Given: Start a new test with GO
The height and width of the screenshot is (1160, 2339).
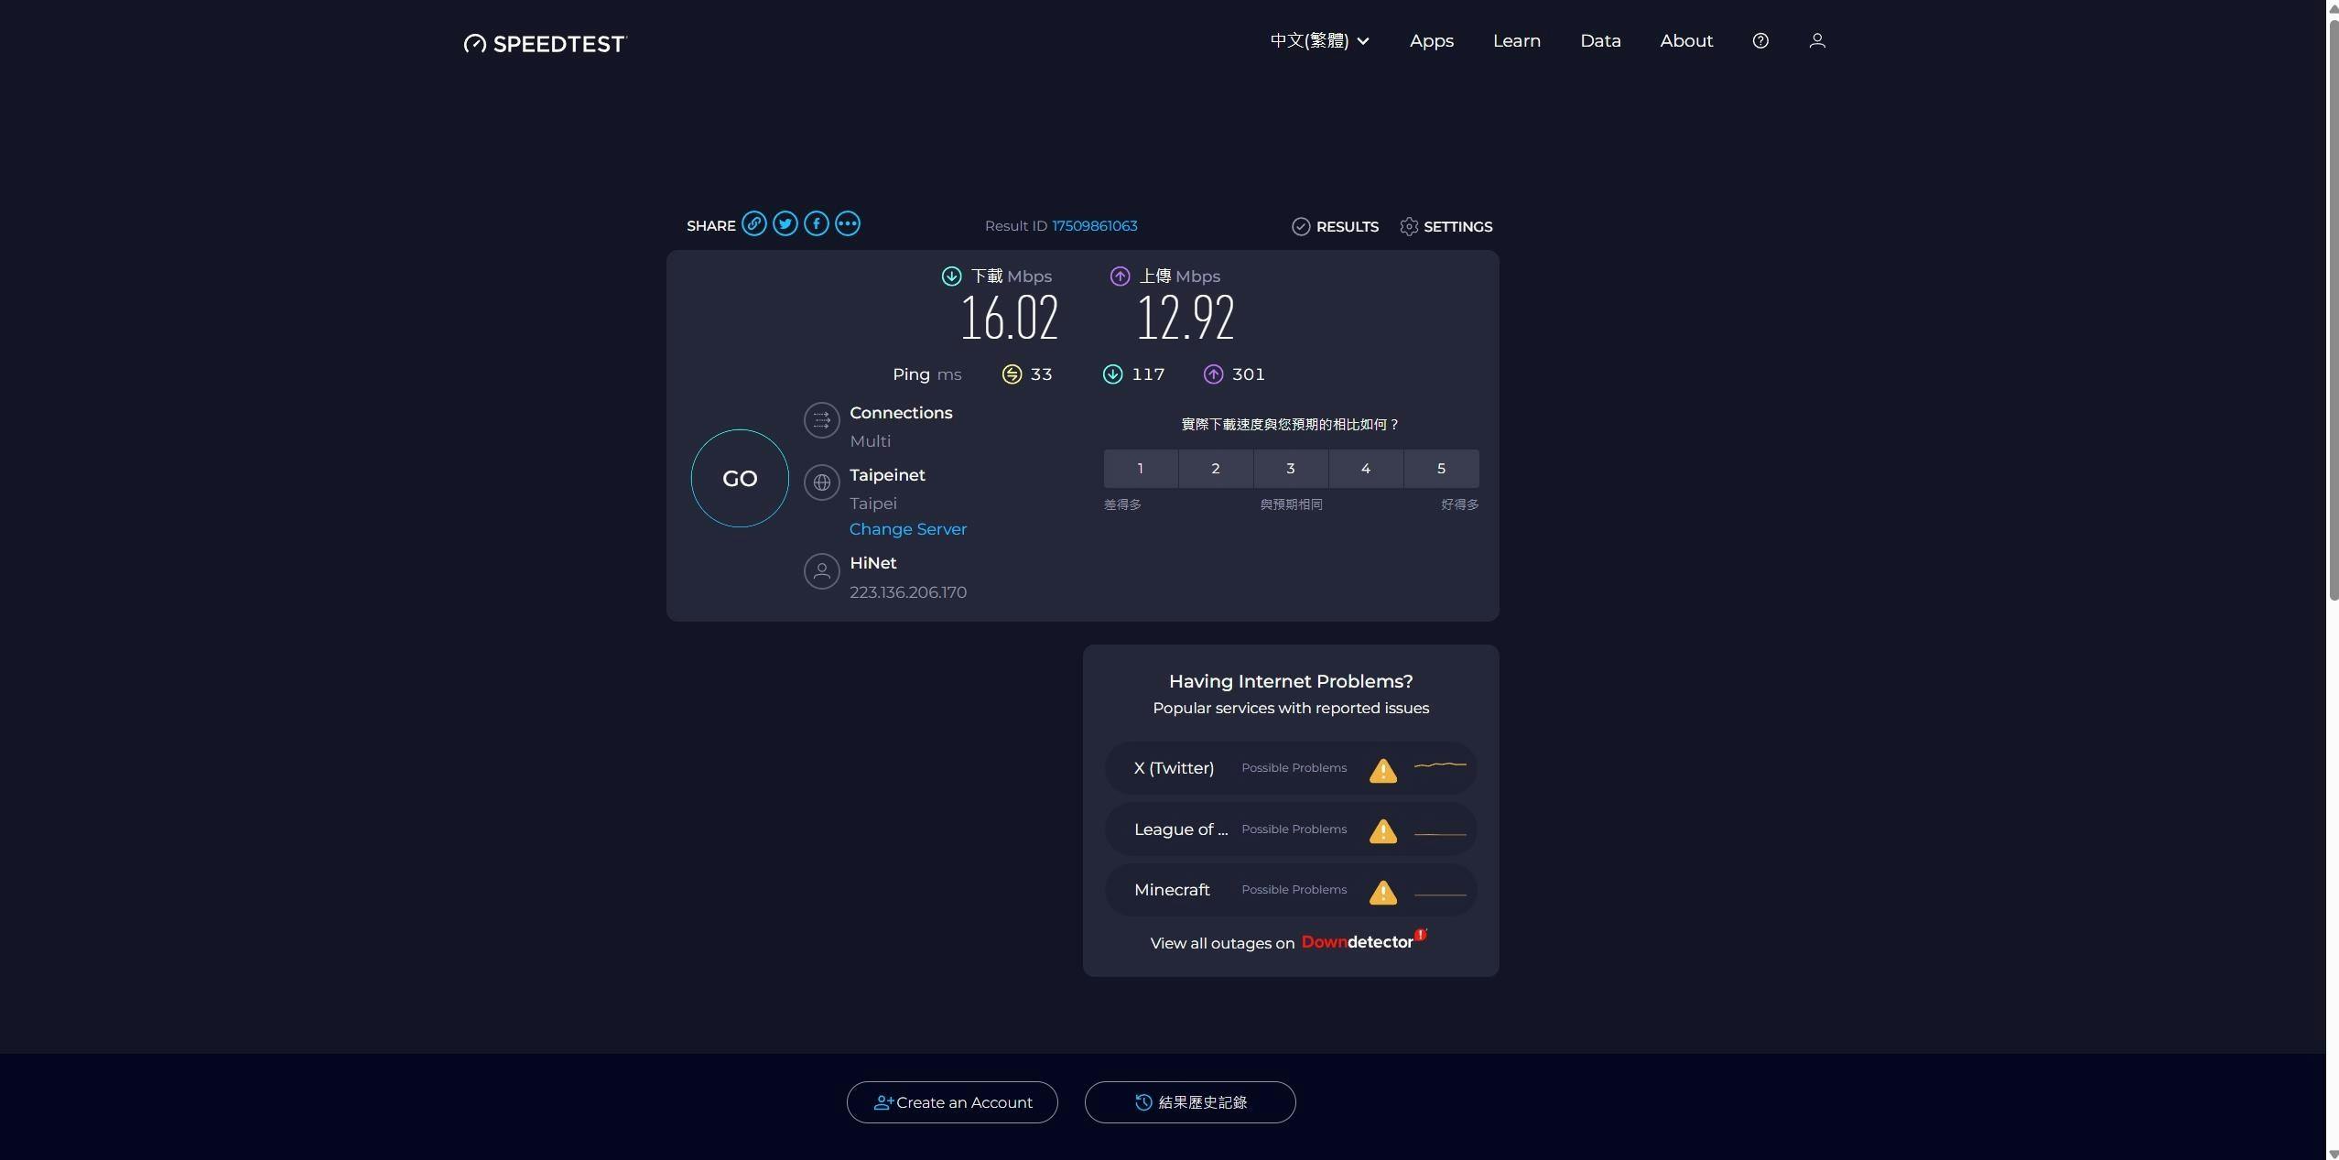Looking at the screenshot, I should pos(740,478).
